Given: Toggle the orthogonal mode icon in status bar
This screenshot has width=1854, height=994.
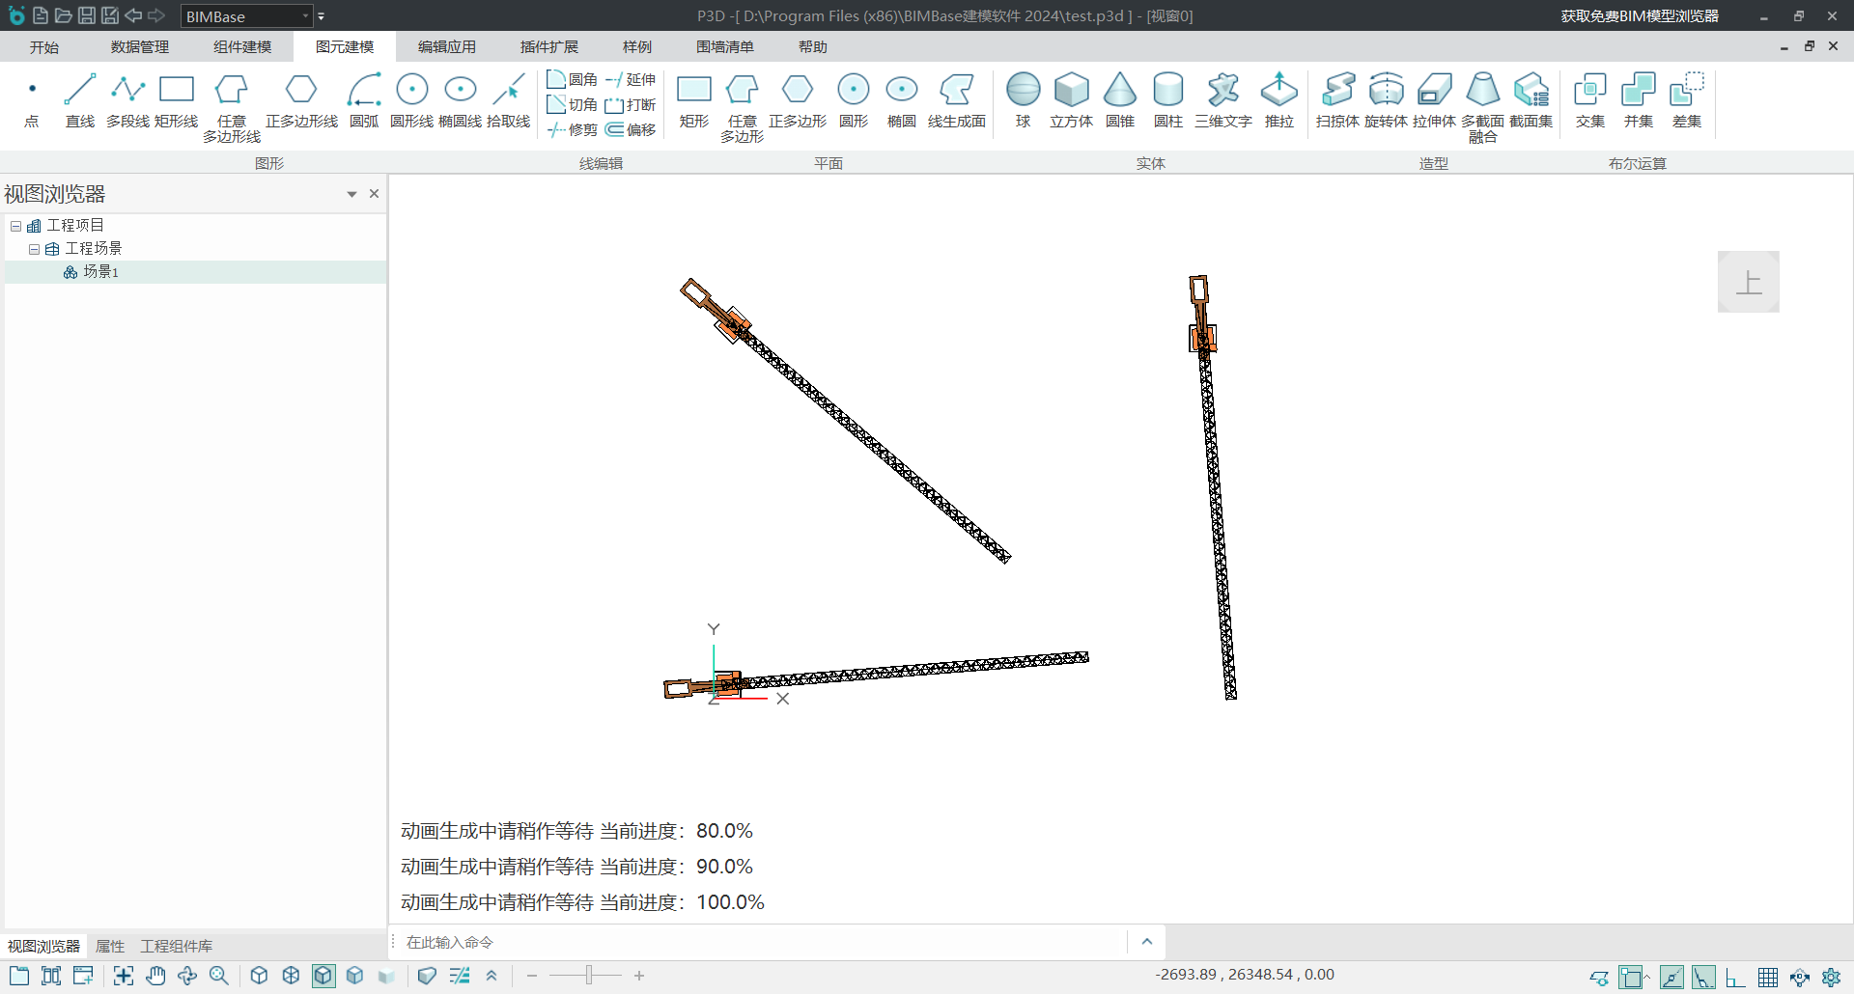Looking at the screenshot, I should [x=1735, y=978].
